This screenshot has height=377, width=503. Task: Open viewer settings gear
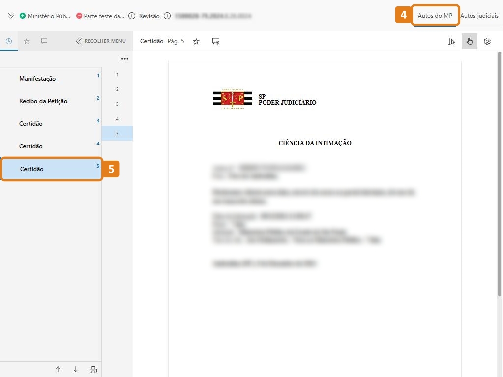point(487,41)
